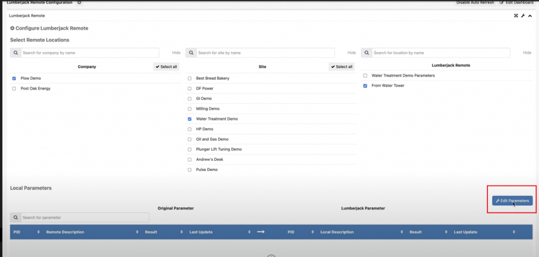
Task: Select all sites with Select all button
Action: click(342, 67)
